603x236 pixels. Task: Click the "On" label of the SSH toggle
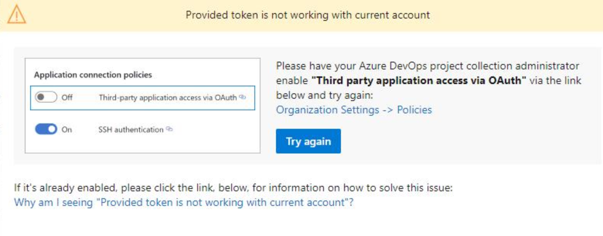pyautogui.click(x=66, y=130)
